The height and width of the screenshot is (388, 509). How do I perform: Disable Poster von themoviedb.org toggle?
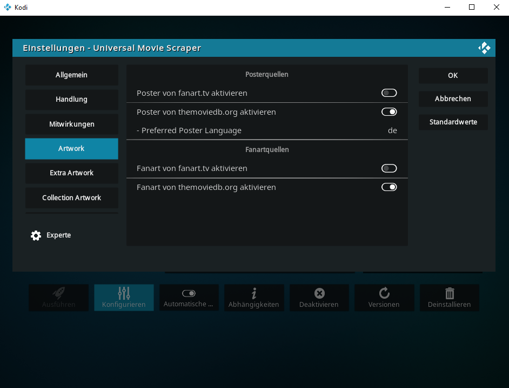pos(389,112)
